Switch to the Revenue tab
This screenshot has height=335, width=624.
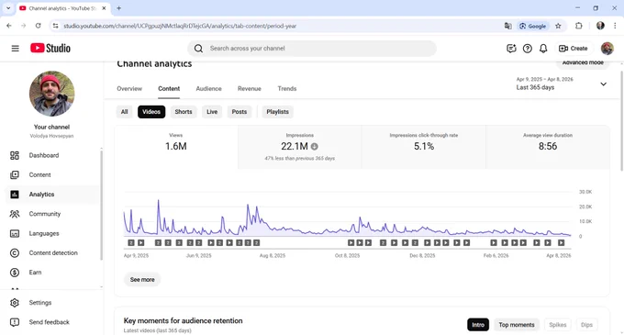(x=250, y=89)
